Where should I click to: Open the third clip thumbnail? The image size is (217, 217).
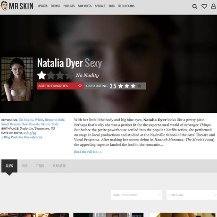click(183, 215)
